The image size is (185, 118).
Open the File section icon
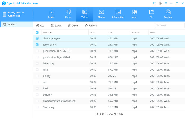151,12
